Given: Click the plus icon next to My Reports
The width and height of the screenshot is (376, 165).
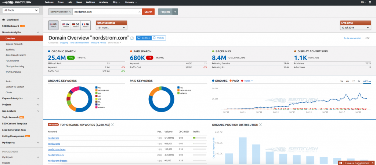Looking at the screenshot, I should pos(38,157).
